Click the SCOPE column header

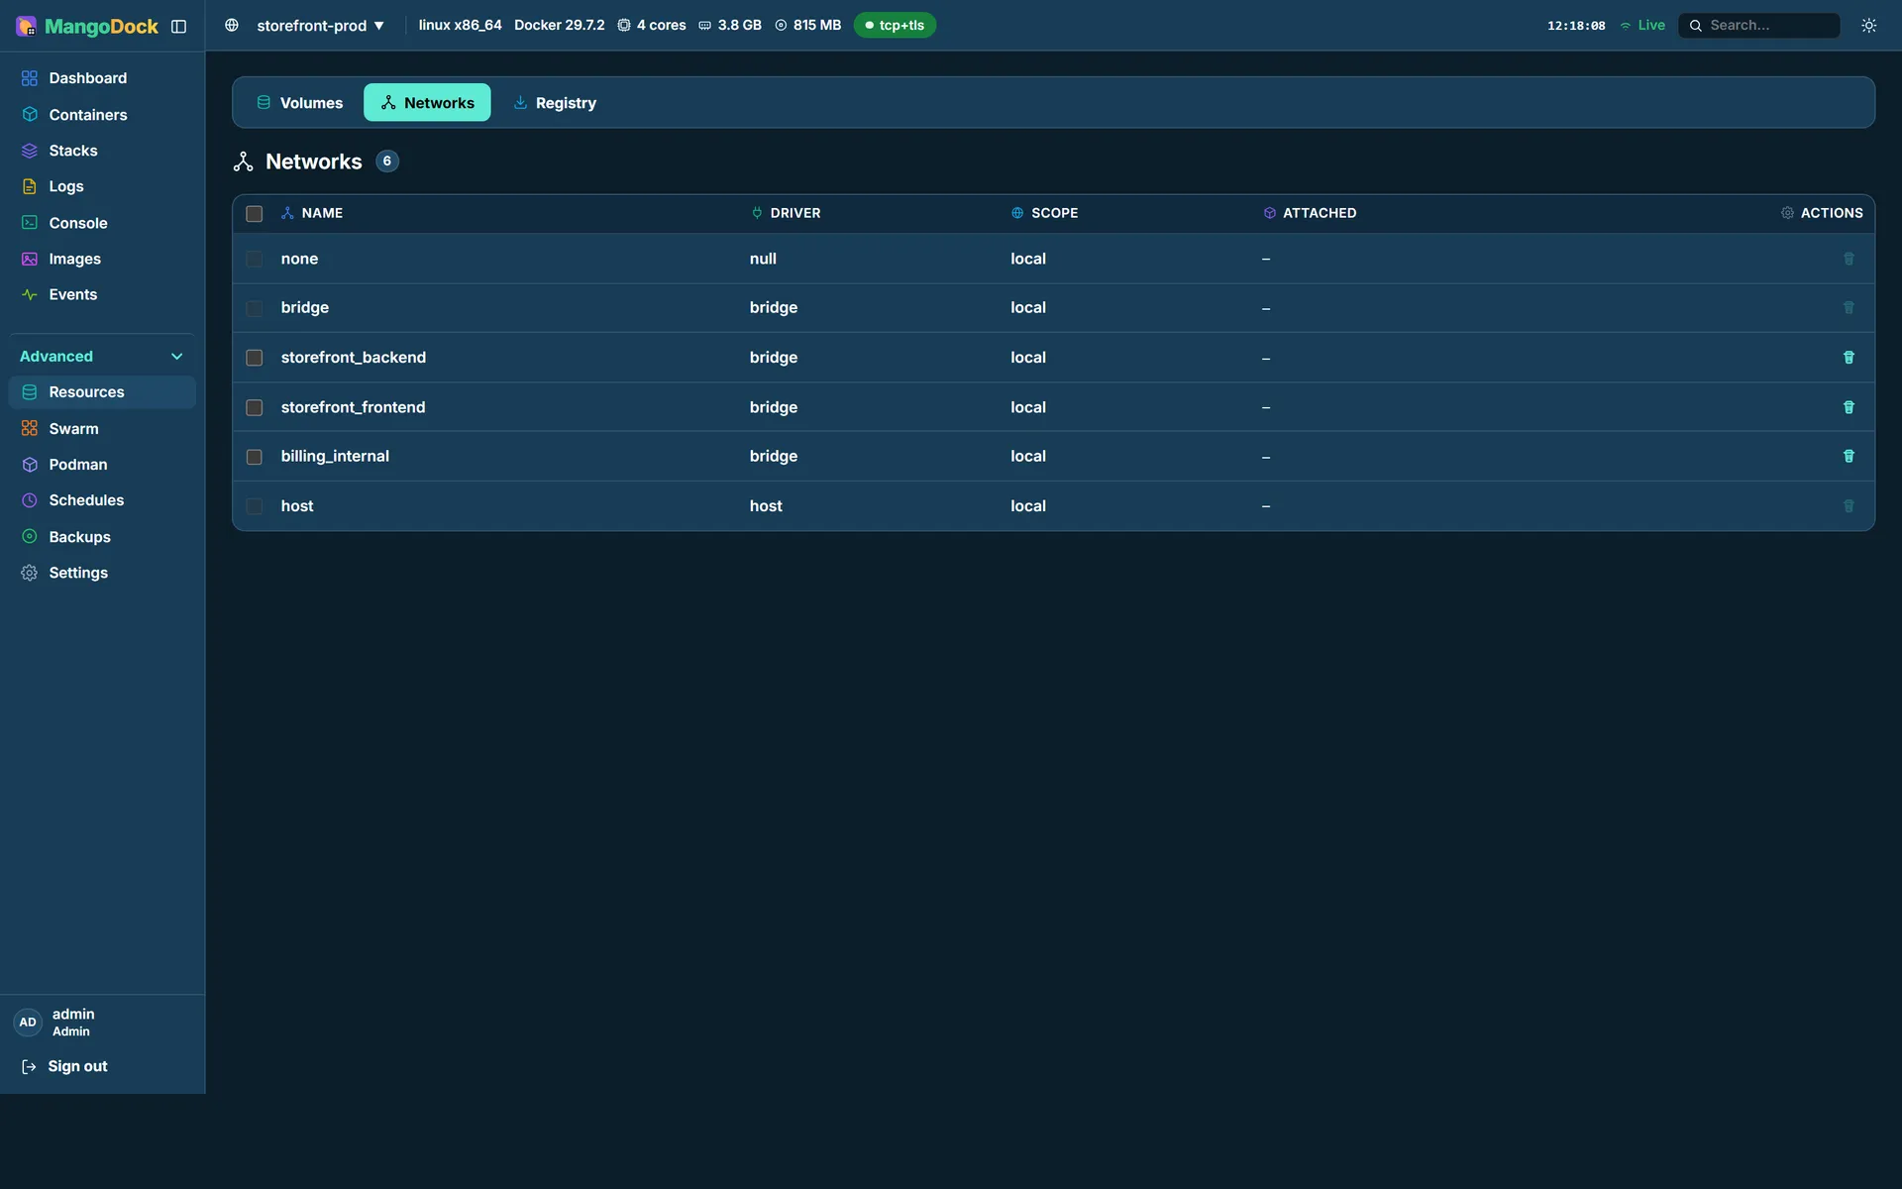(x=1044, y=213)
